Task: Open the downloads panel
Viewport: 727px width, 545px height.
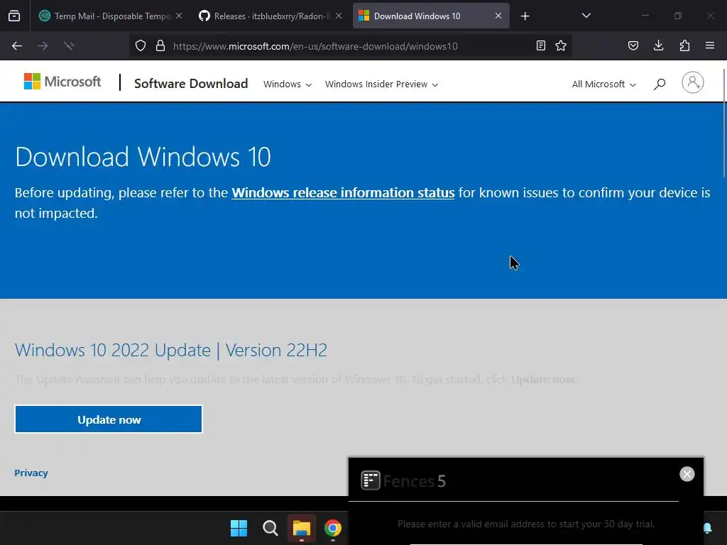Action: pyautogui.click(x=658, y=46)
